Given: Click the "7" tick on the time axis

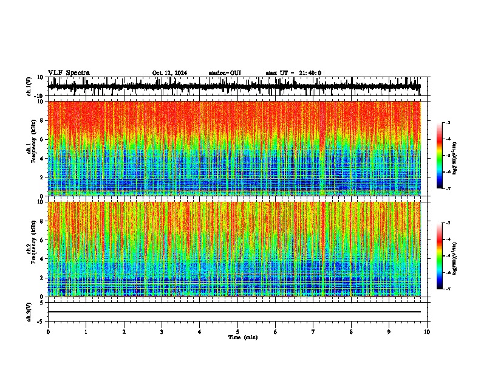Looking at the screenshot, I should point(313,332).
